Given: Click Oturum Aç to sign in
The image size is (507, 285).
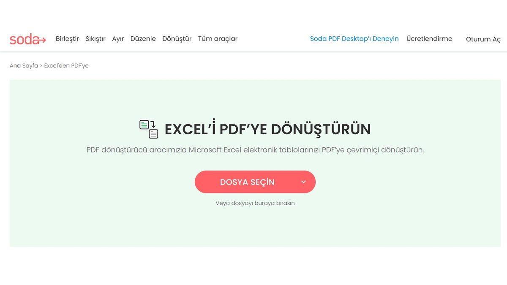Looking at the screenshot, I should (x=483, y=38).
